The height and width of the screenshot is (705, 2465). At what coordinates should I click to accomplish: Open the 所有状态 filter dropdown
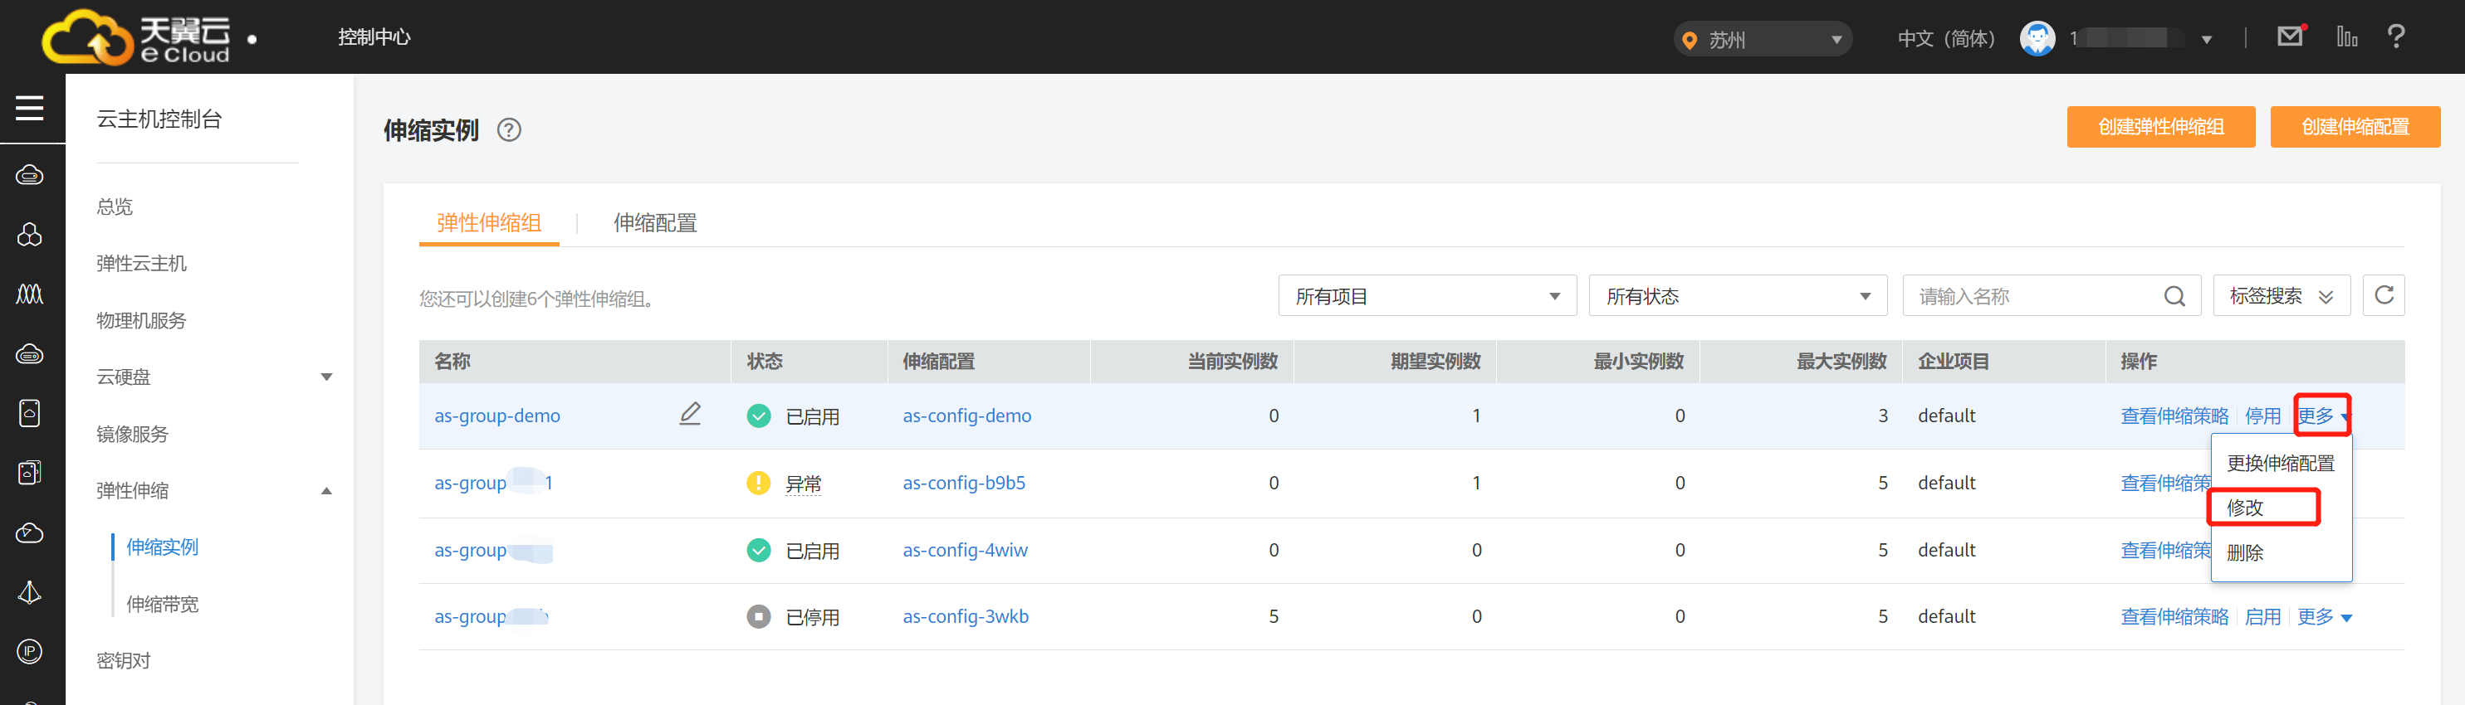1738,295
